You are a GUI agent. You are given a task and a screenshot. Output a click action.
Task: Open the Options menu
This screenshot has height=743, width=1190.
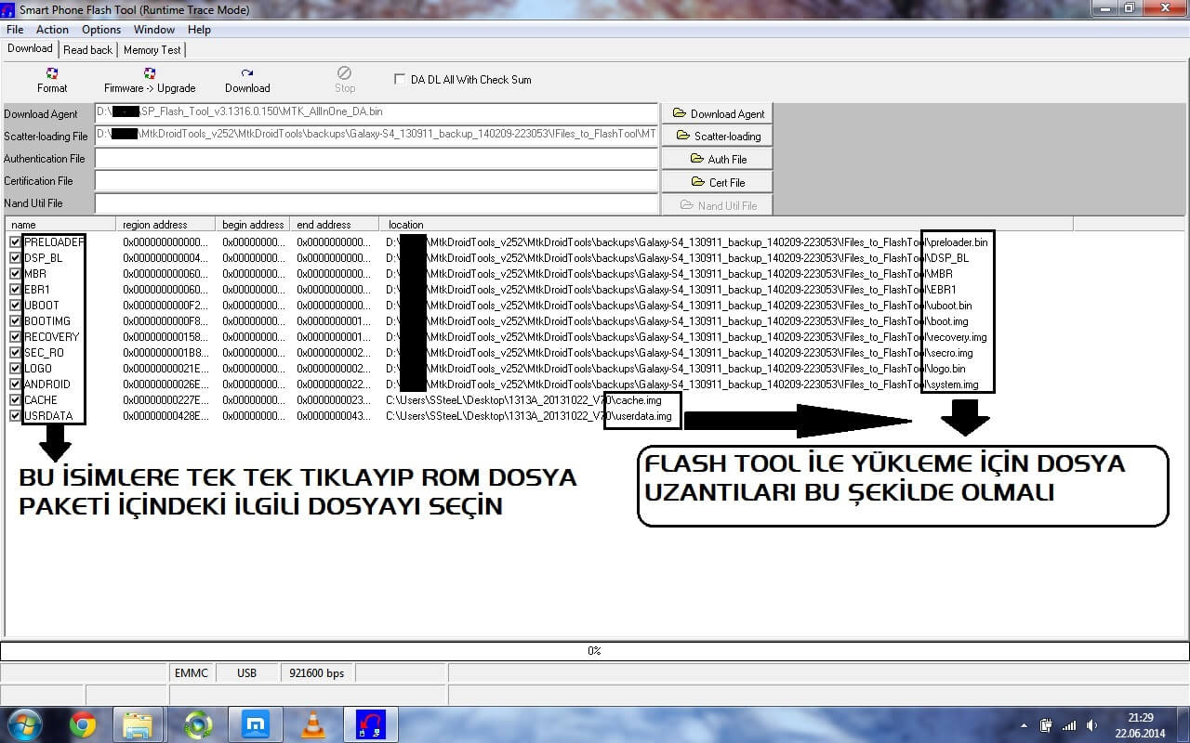[x=101, y=30]
